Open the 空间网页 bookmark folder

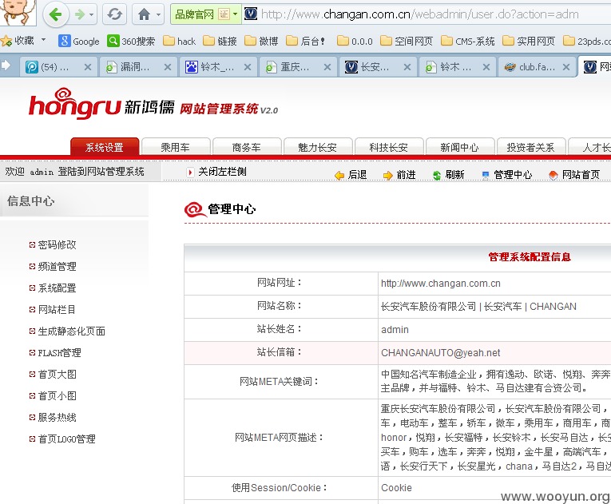[407, 41]
